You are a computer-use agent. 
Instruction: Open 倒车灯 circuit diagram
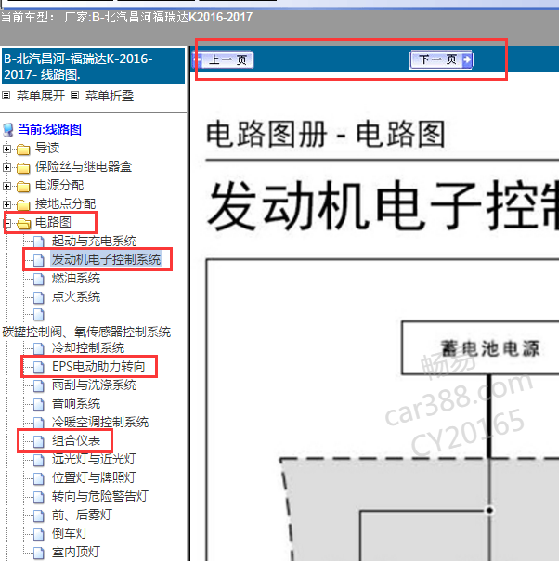(x=70, y=534)
